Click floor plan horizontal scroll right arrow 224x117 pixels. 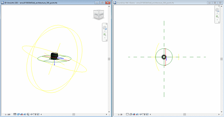click(219, 114)
